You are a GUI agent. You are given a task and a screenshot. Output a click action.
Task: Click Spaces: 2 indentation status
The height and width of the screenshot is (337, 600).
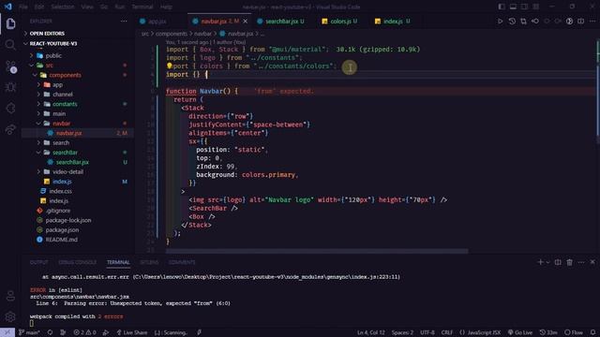point(402,332)
